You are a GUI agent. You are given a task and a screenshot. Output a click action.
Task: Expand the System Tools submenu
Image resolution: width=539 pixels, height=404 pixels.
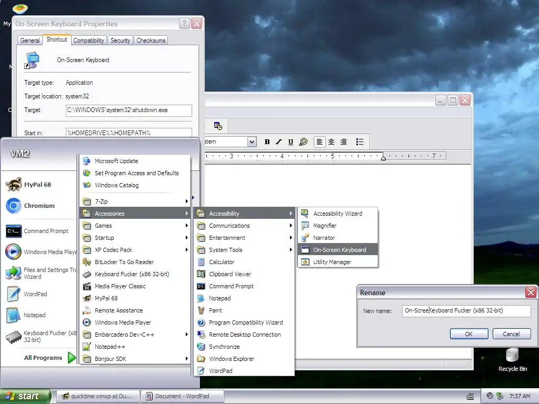point(244,250)
